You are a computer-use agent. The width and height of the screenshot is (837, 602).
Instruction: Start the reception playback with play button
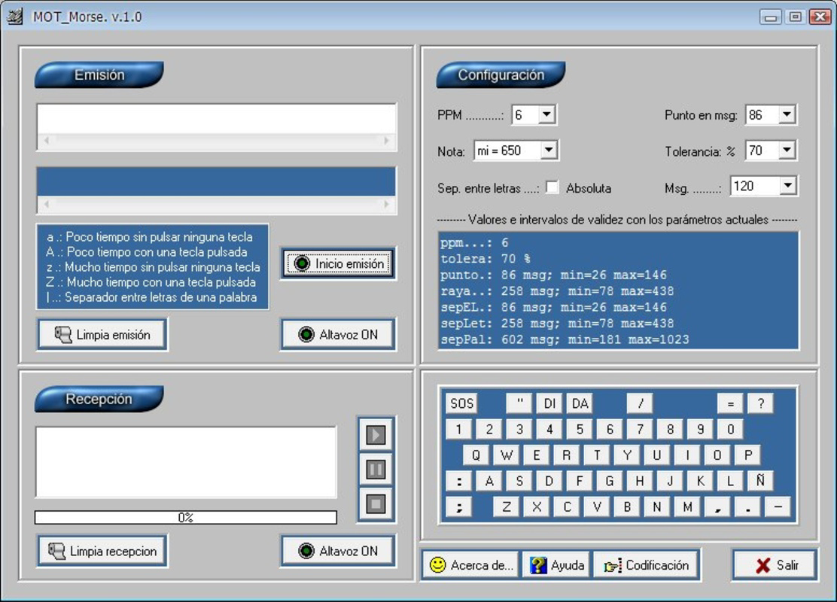tap(376, 435)
